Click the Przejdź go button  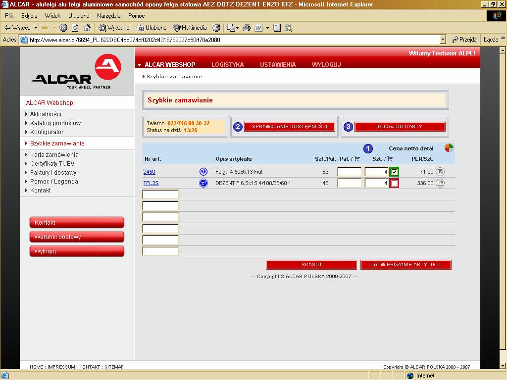(464, 40)
